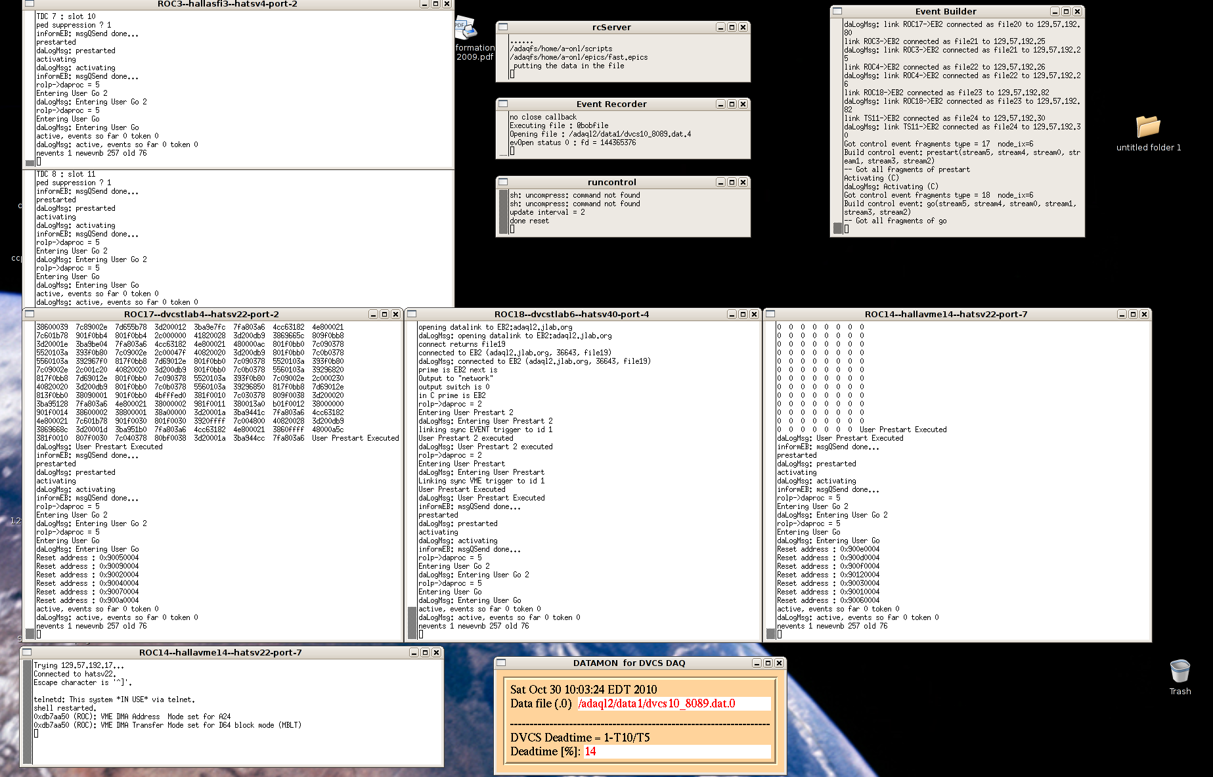Screen dimensions: 1213x777
Task: Click the ROC18--dvcstlab6--hatsv40-port-4 title bar
Action: tap(571, 314)
